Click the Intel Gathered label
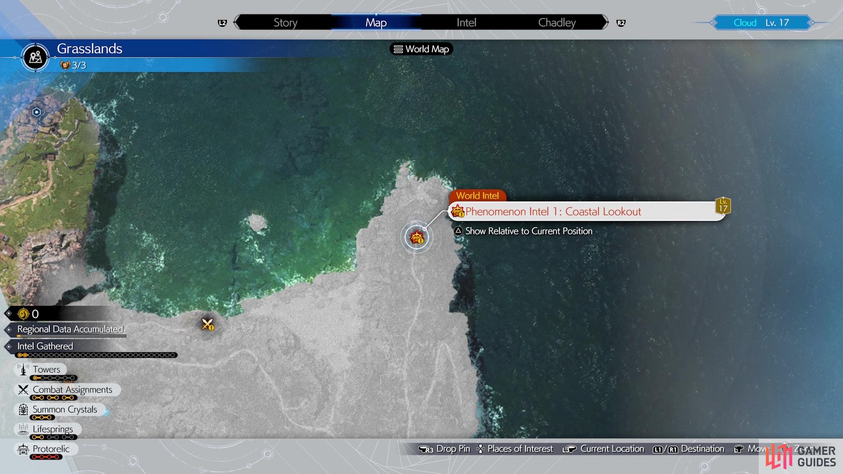Image resolution: width=843 pixels, height=474 pixels. [x=45, y=346]
